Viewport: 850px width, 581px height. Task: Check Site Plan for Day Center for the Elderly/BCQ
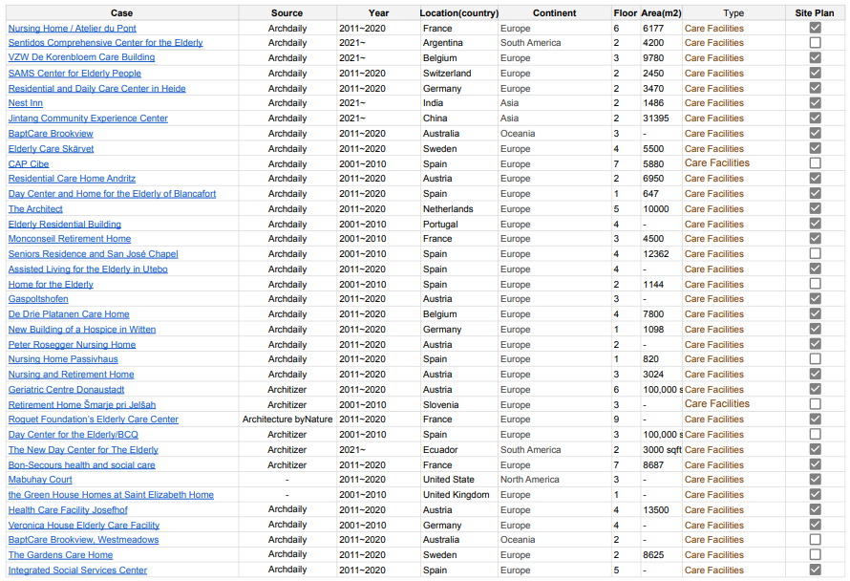(815, 434)
